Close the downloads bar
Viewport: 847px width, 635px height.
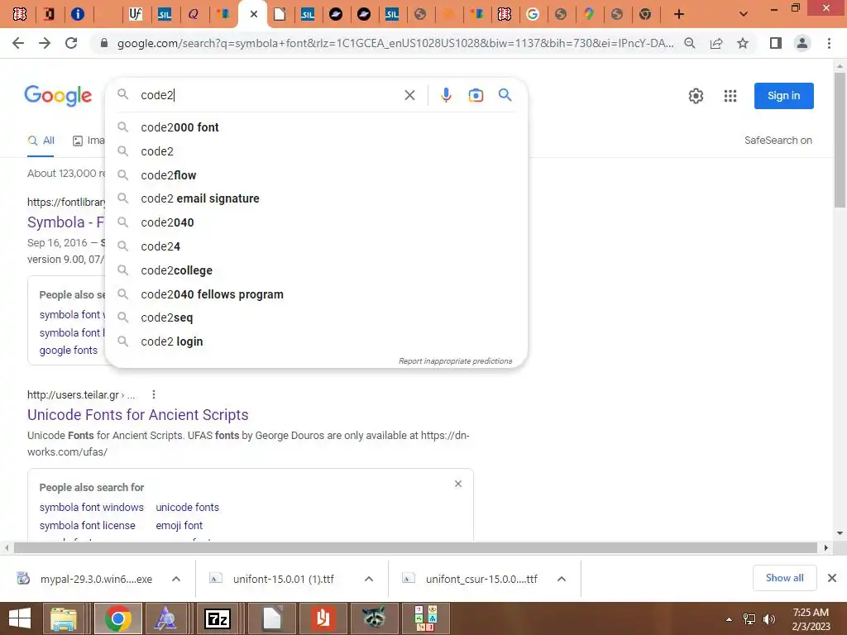pyautogui.click(x=832, y=578)
